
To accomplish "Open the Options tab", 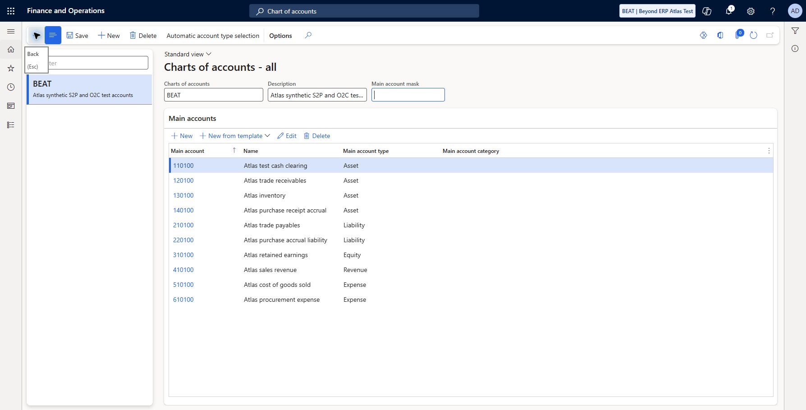I will click(280, 36).
